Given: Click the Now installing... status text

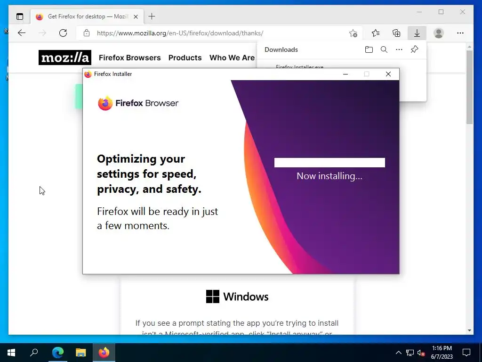Looking at the screenshot, I should 329,176.
